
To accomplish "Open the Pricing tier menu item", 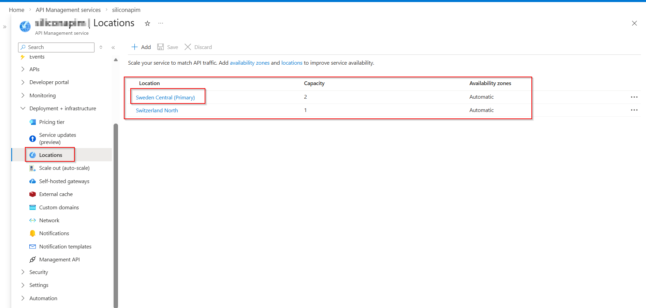I will pos(52,122).
